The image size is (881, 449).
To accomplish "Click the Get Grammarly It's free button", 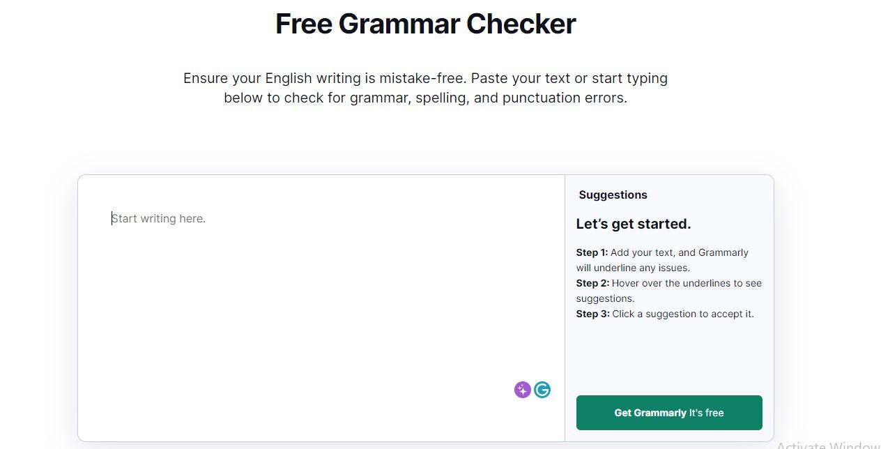I will (669, 413).
